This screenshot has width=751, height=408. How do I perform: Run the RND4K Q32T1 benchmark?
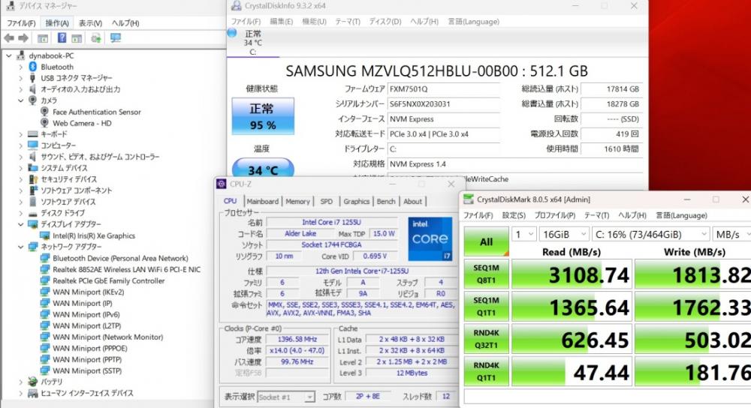click(486, 339)
